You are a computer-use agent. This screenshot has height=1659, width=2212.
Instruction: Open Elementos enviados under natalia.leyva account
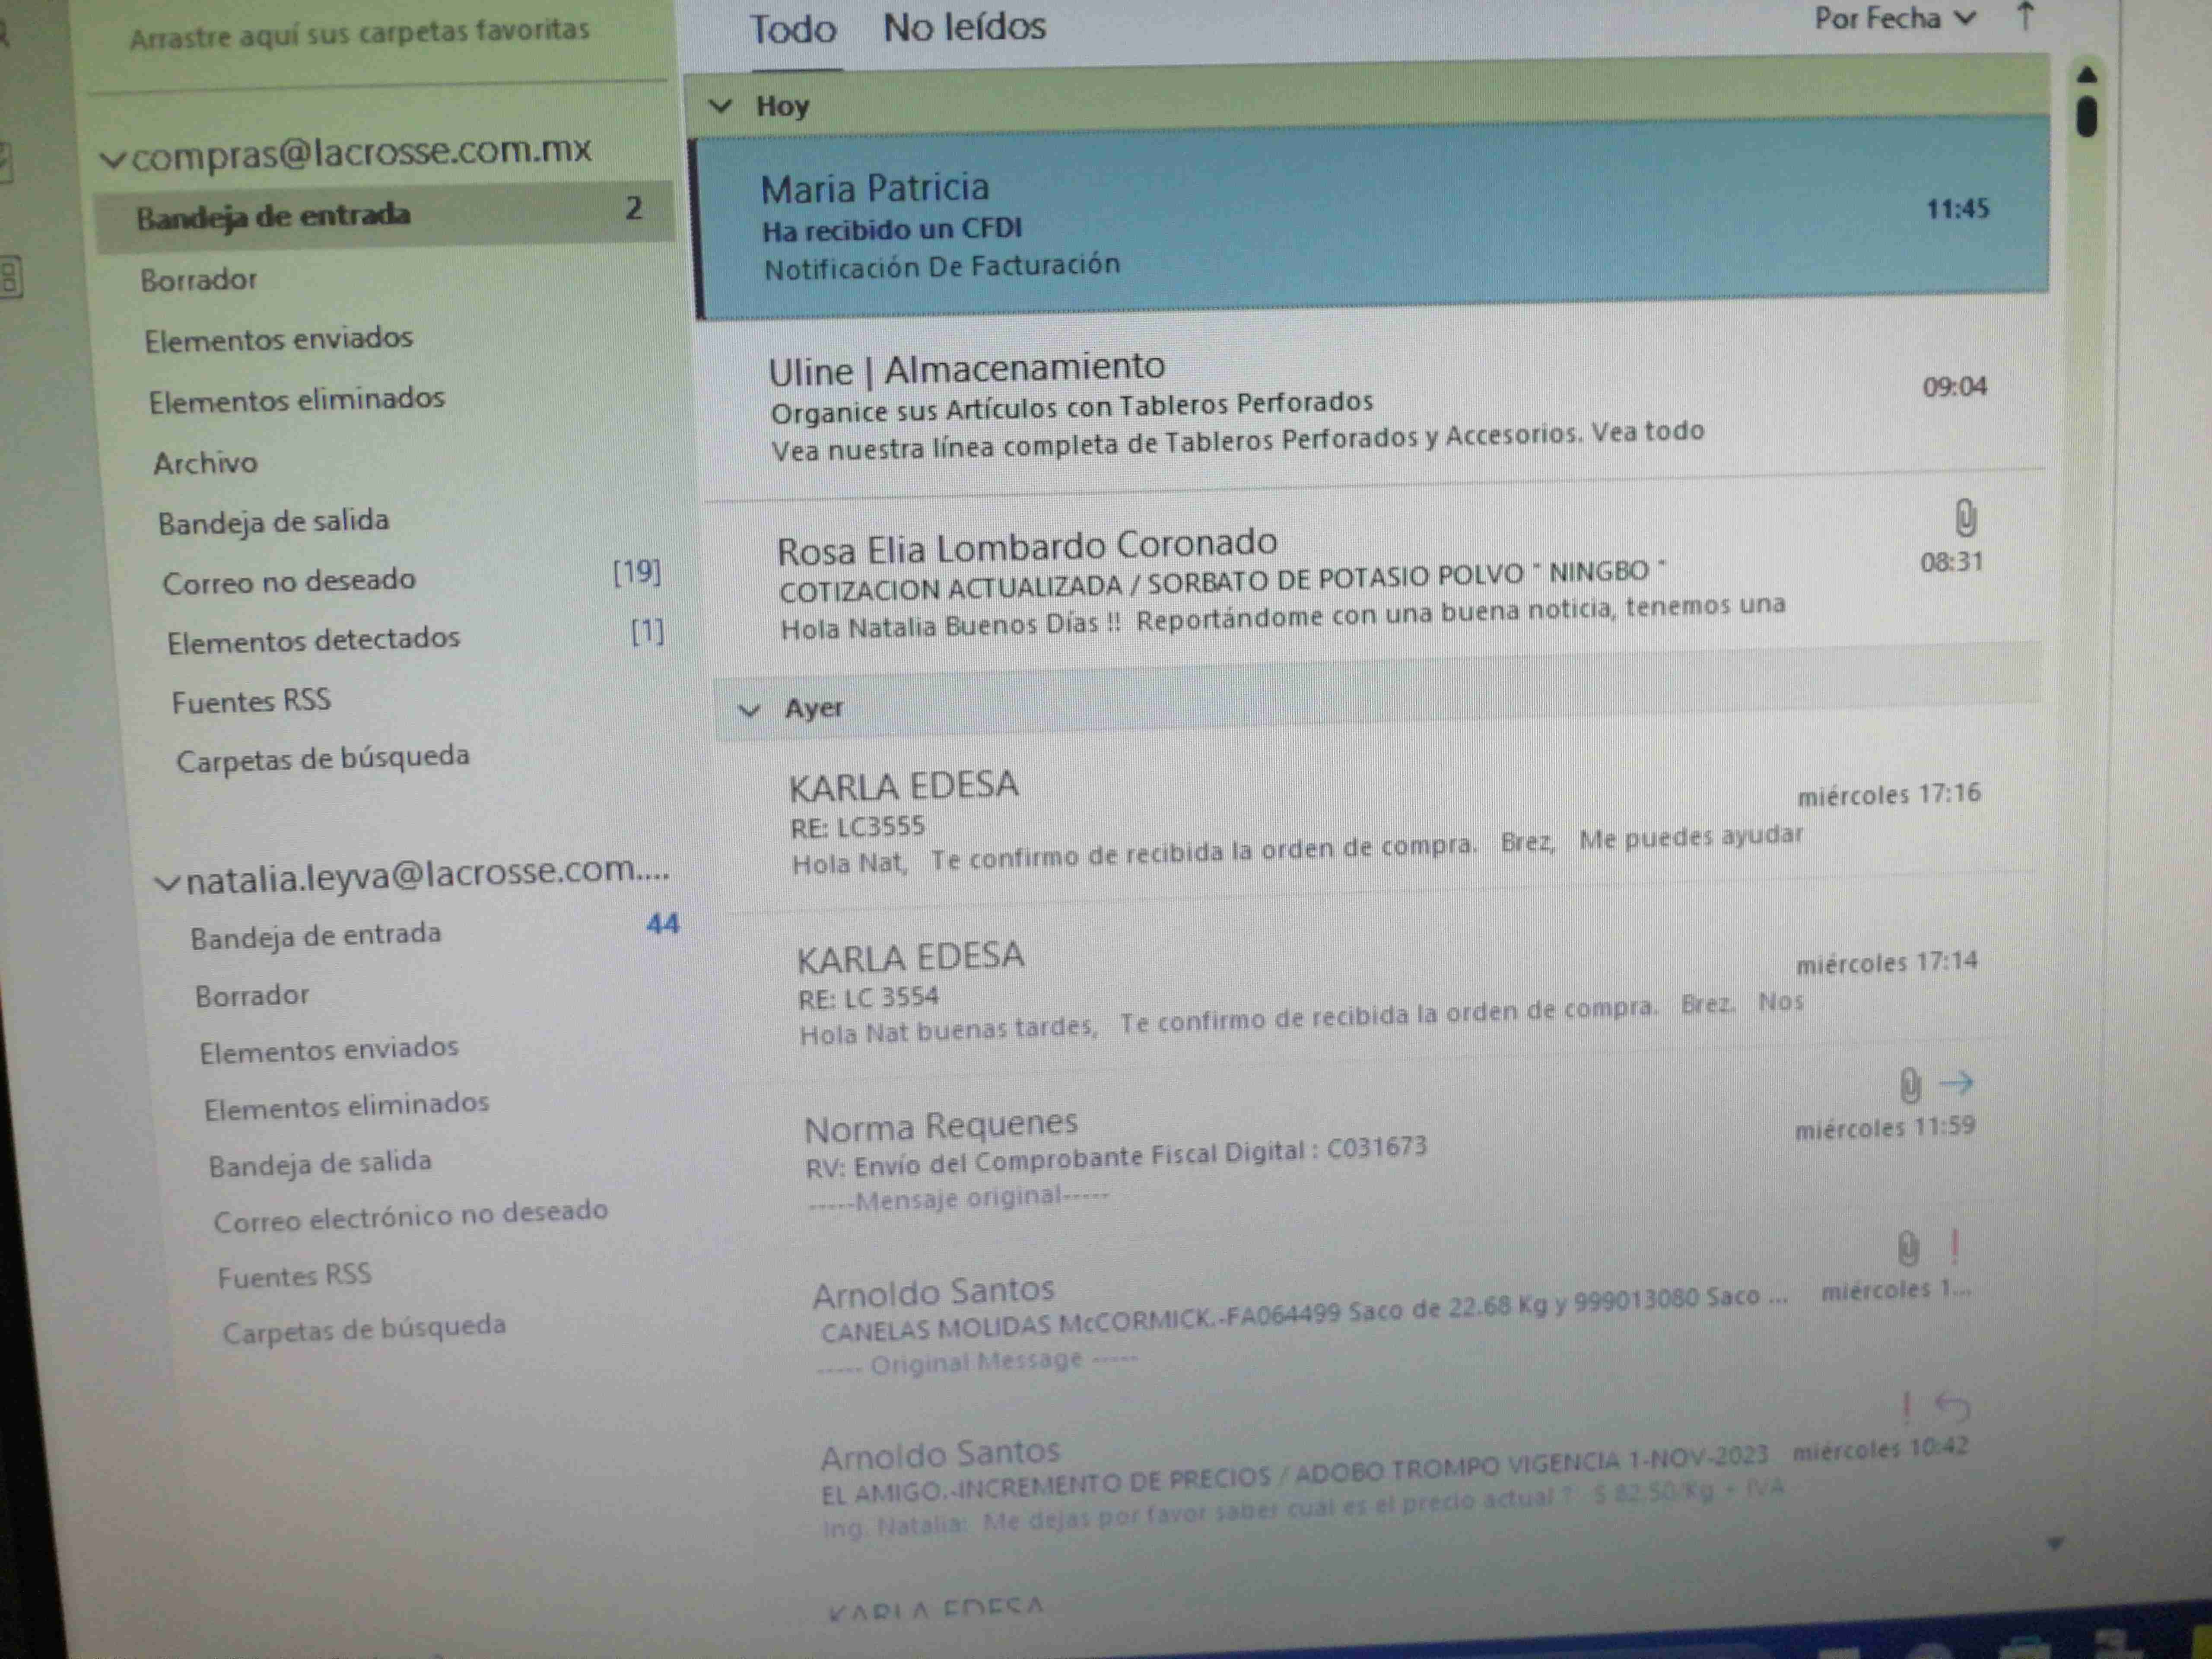(x=329, y=1051)
